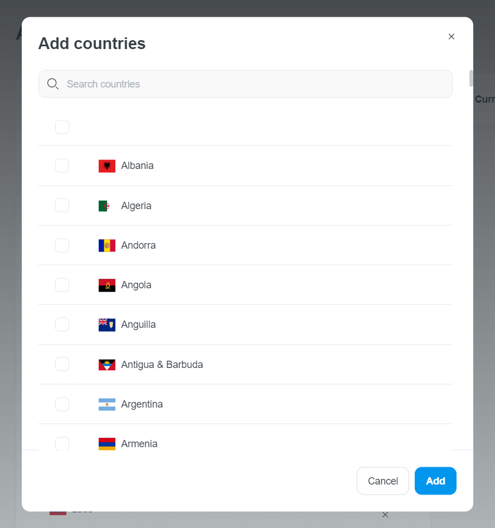Viewport: 495px width, 528px height.
Task: Select the Andorra checkbox
Action: pos(62,245)
